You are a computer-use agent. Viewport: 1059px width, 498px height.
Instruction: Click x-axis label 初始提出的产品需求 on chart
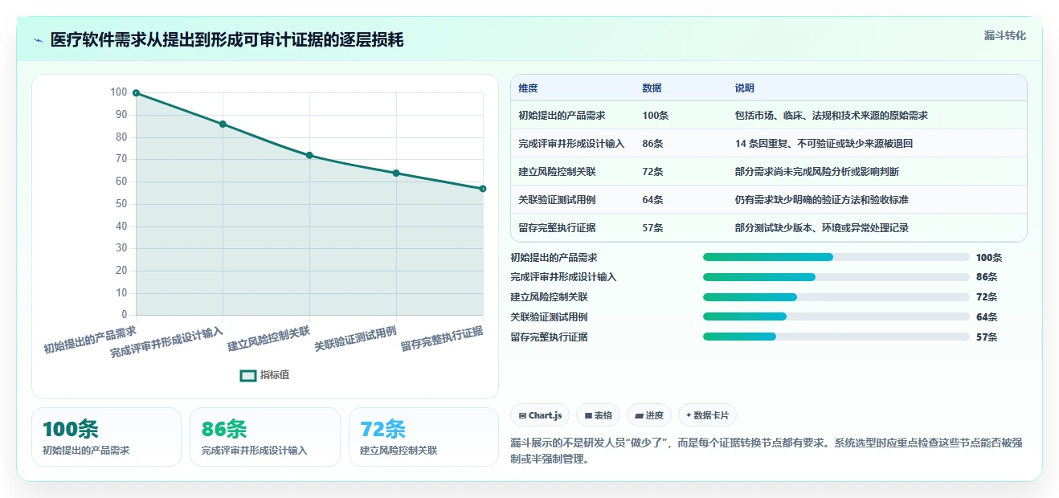click(x=91, y=340)
